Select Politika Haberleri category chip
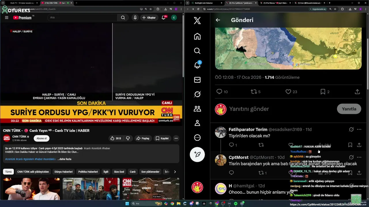Screen dimensions: 369x207 [88, 172]
